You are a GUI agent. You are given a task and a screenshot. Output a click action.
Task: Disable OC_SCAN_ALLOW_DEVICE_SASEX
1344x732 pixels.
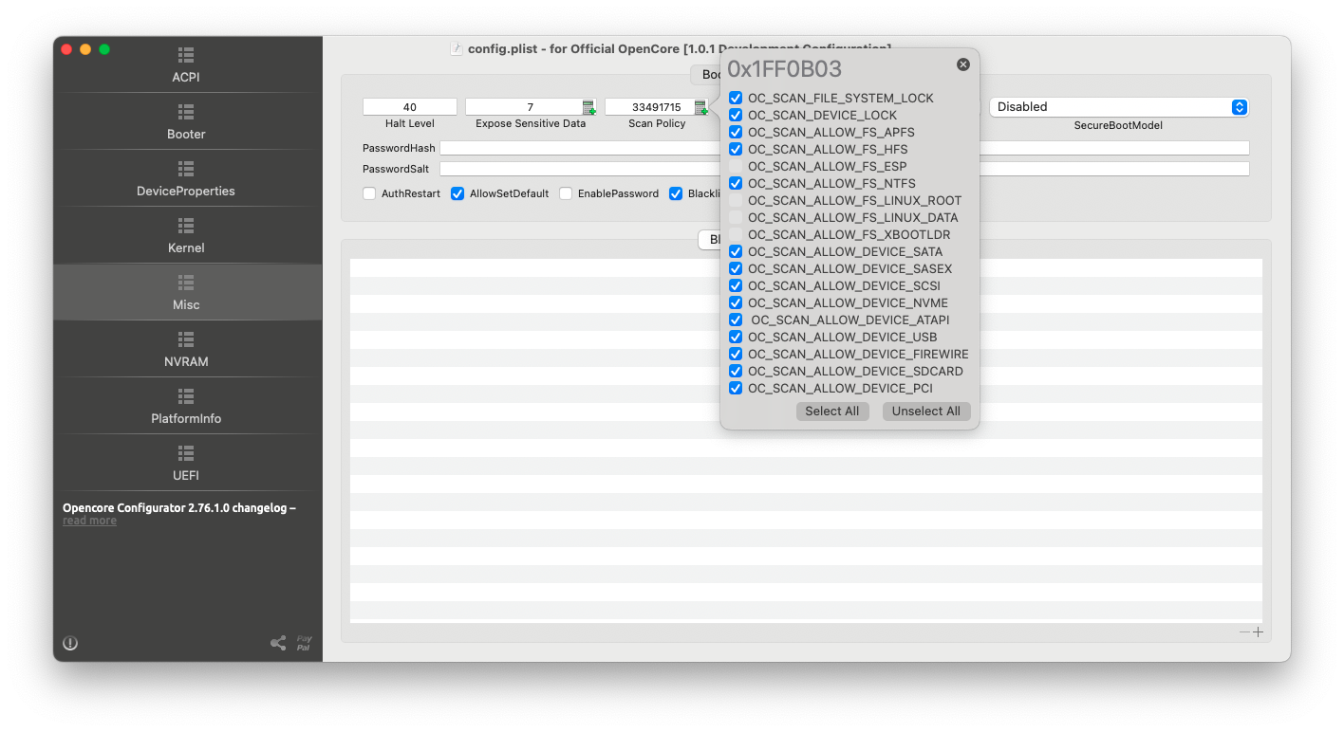point(736,268)
